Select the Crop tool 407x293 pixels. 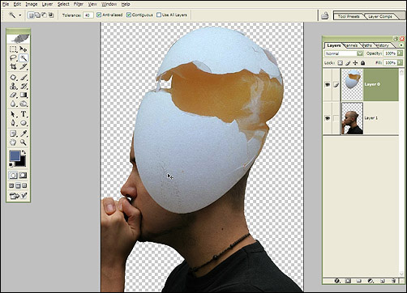point(13,66)
